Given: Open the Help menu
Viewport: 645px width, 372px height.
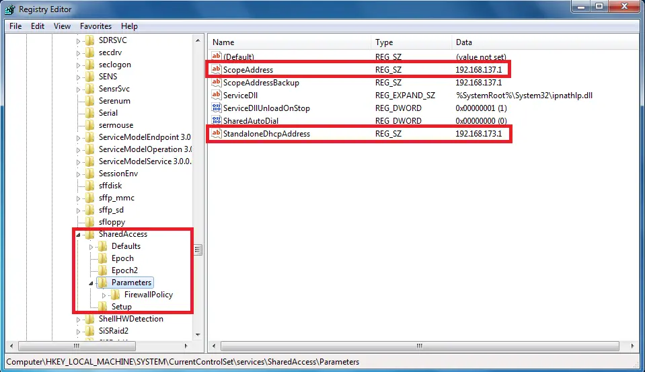Looking at the screenshot, I should click(x=129, y=26).
